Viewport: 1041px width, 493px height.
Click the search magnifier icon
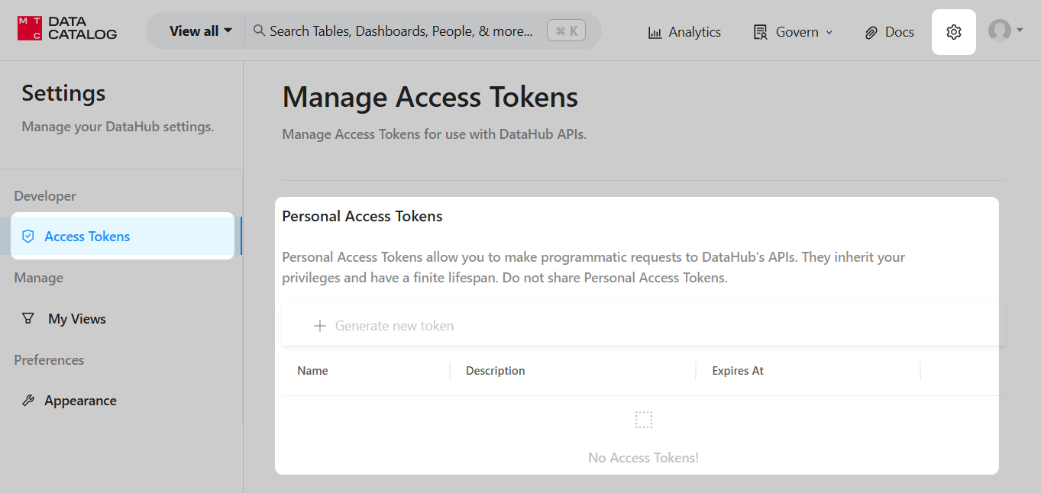click(x=260, y=31)
